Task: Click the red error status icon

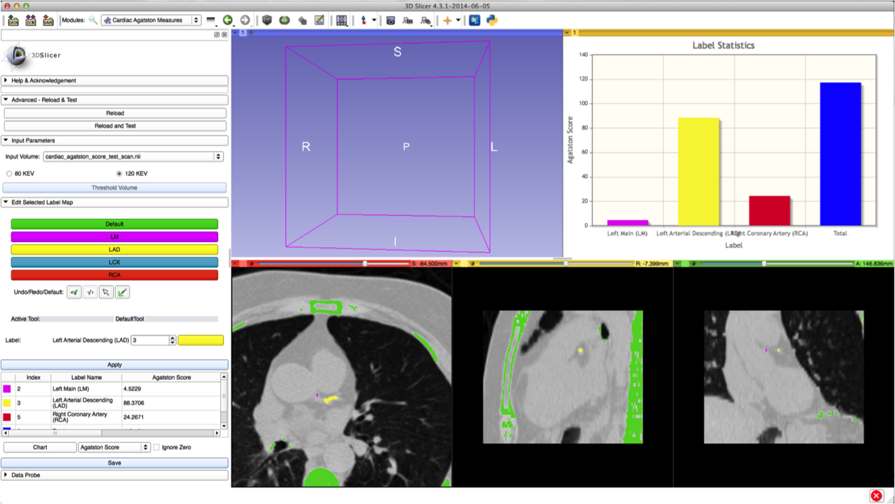Action: click(x=876, y=496)
